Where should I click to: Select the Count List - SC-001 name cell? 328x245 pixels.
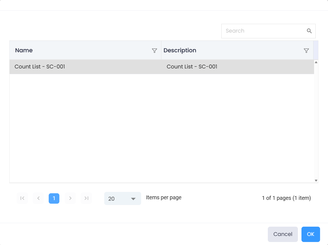pos(40,67)
